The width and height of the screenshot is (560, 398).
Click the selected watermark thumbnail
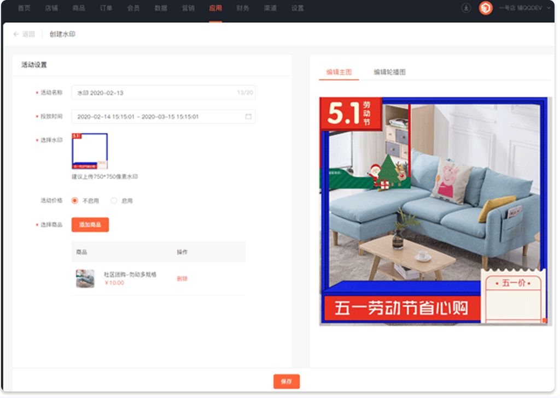(90, 151)
